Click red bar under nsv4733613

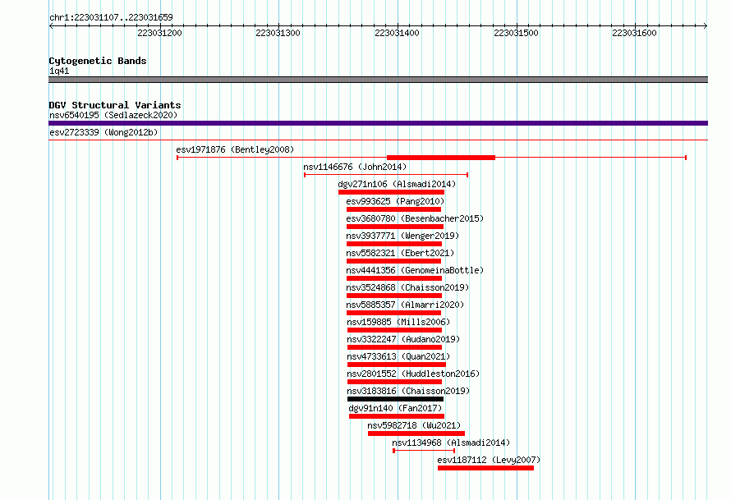pyautogui.click(x=396, y=365)
